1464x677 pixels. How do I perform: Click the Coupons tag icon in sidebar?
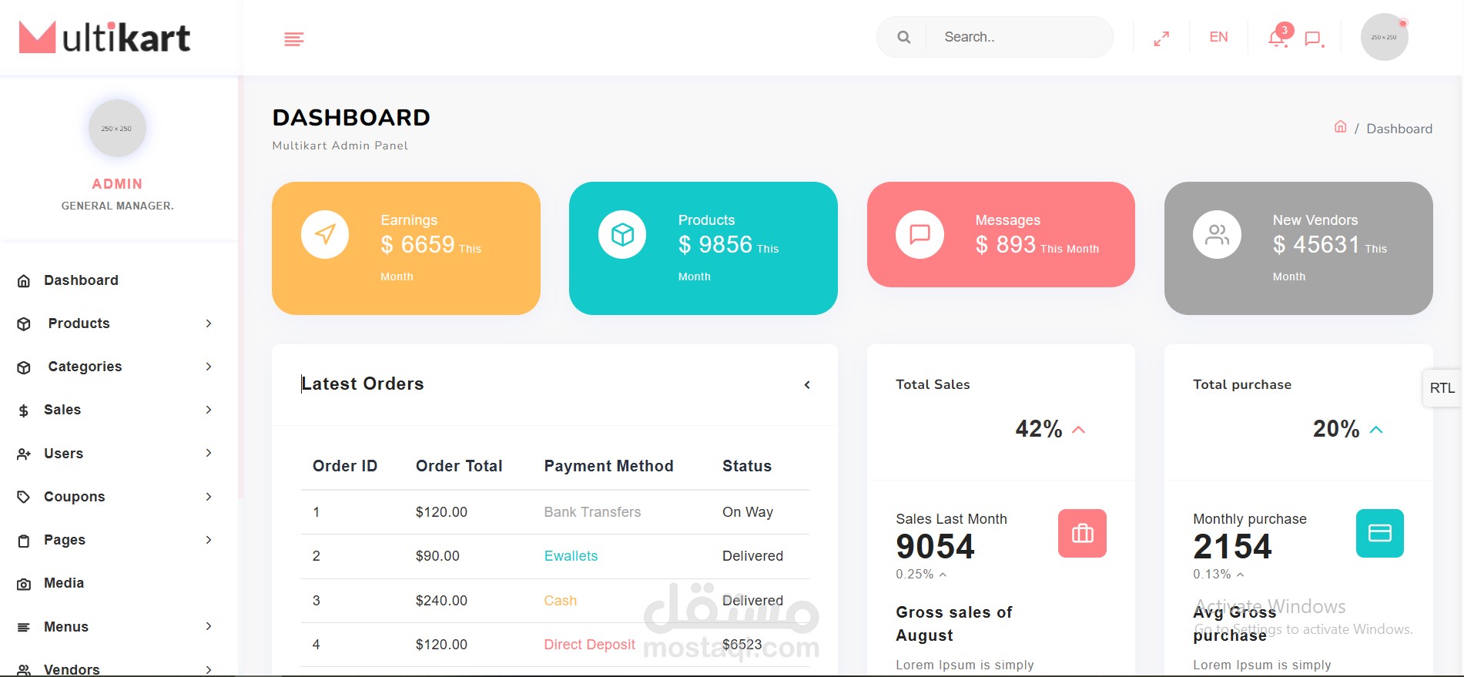pyautogui.click(x=24, y=498)
